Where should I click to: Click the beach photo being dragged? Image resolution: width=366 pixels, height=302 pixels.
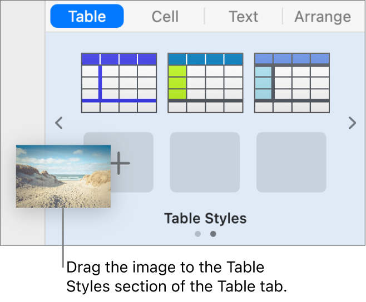pos(63,176)
